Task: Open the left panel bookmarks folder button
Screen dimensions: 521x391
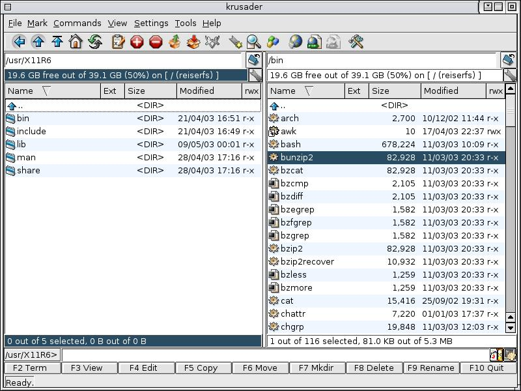Action: point(254,61)
